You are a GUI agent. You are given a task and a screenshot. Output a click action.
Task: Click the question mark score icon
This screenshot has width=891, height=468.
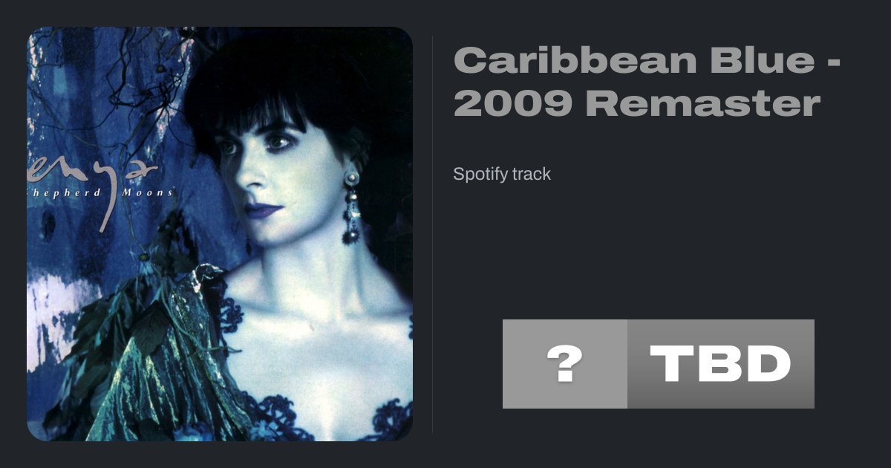click(565, 364)
